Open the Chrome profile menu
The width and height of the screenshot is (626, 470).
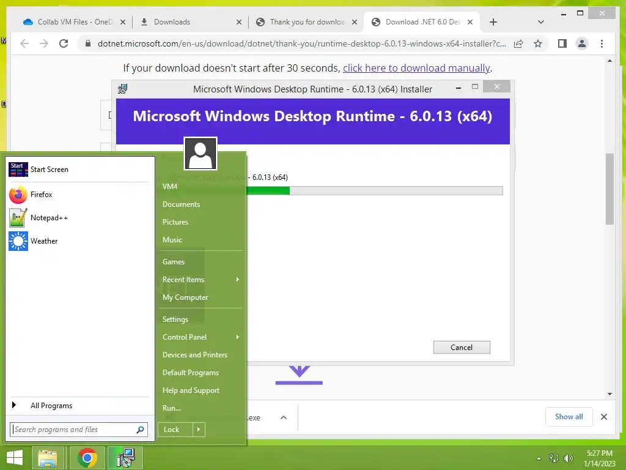[582, 43]
